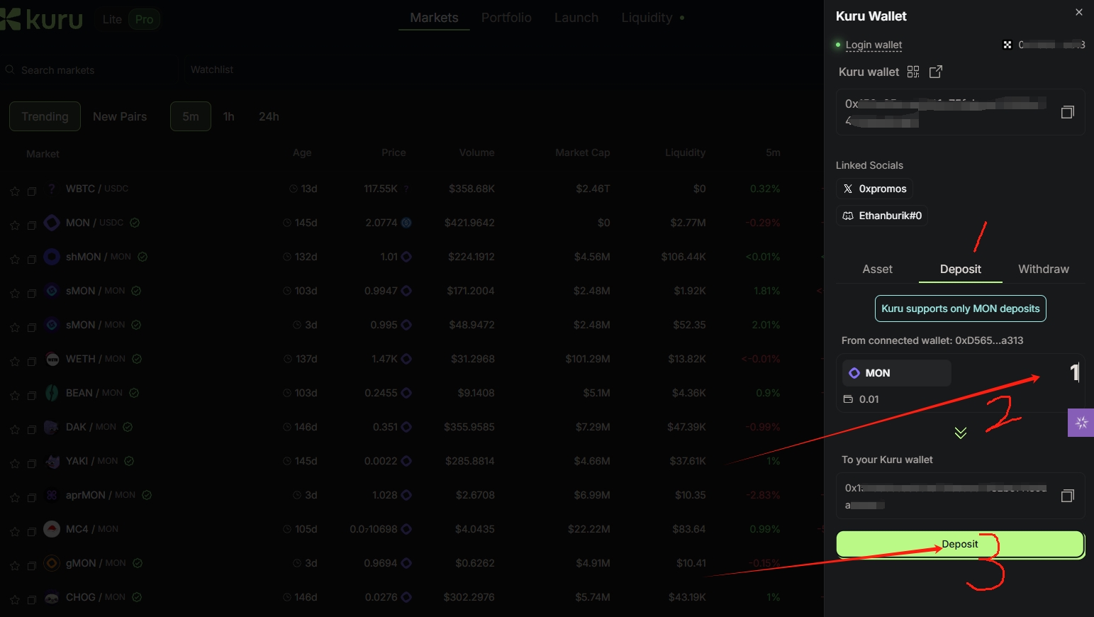Switch to the Withdraw tab
Image resolution: width=1094 pixels, height=617 pixels.
coord(1043,269)
